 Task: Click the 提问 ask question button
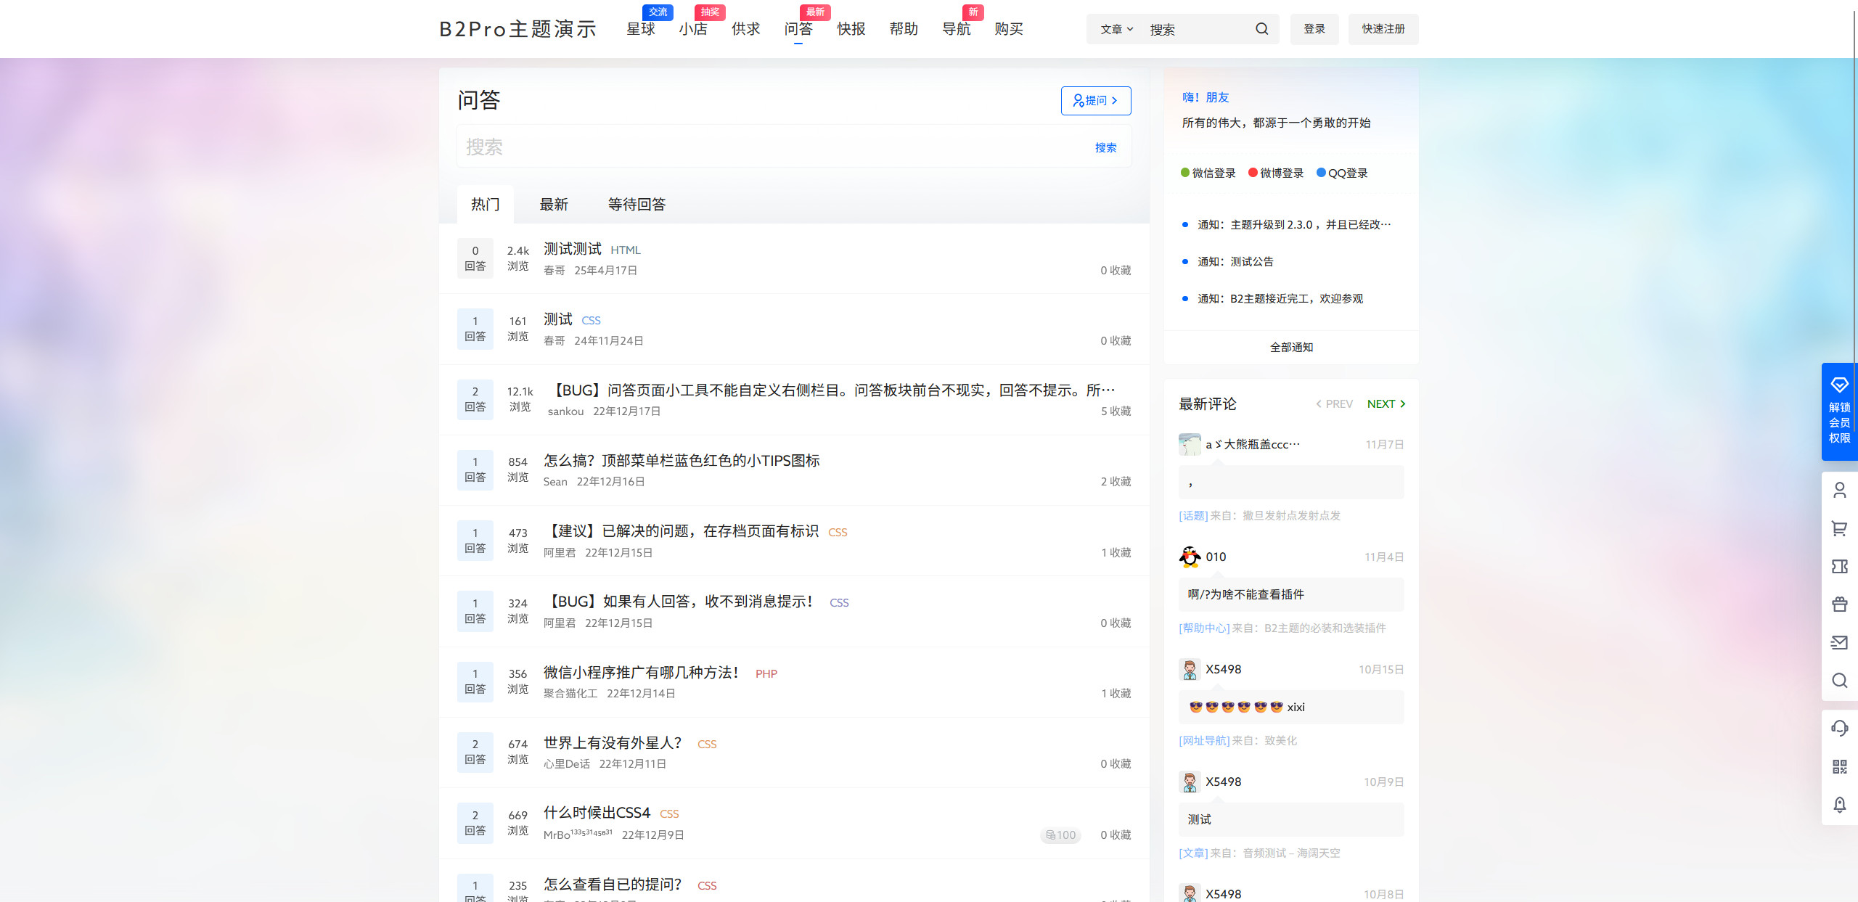tap(1096, 100)
